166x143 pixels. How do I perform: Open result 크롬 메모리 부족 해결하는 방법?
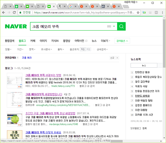pyautogui.click(x=43, y=75)
